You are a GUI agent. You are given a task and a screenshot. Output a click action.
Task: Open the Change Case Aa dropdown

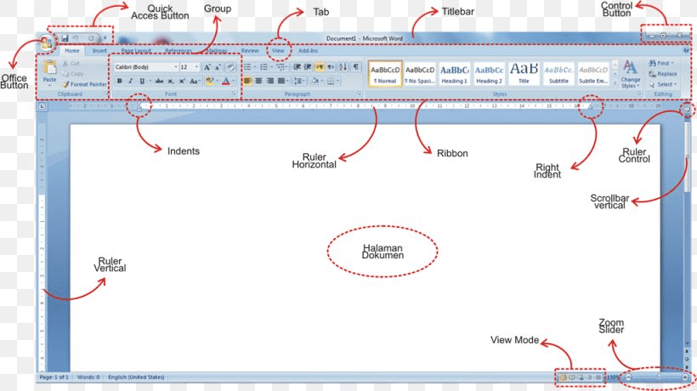click(194, 81)
